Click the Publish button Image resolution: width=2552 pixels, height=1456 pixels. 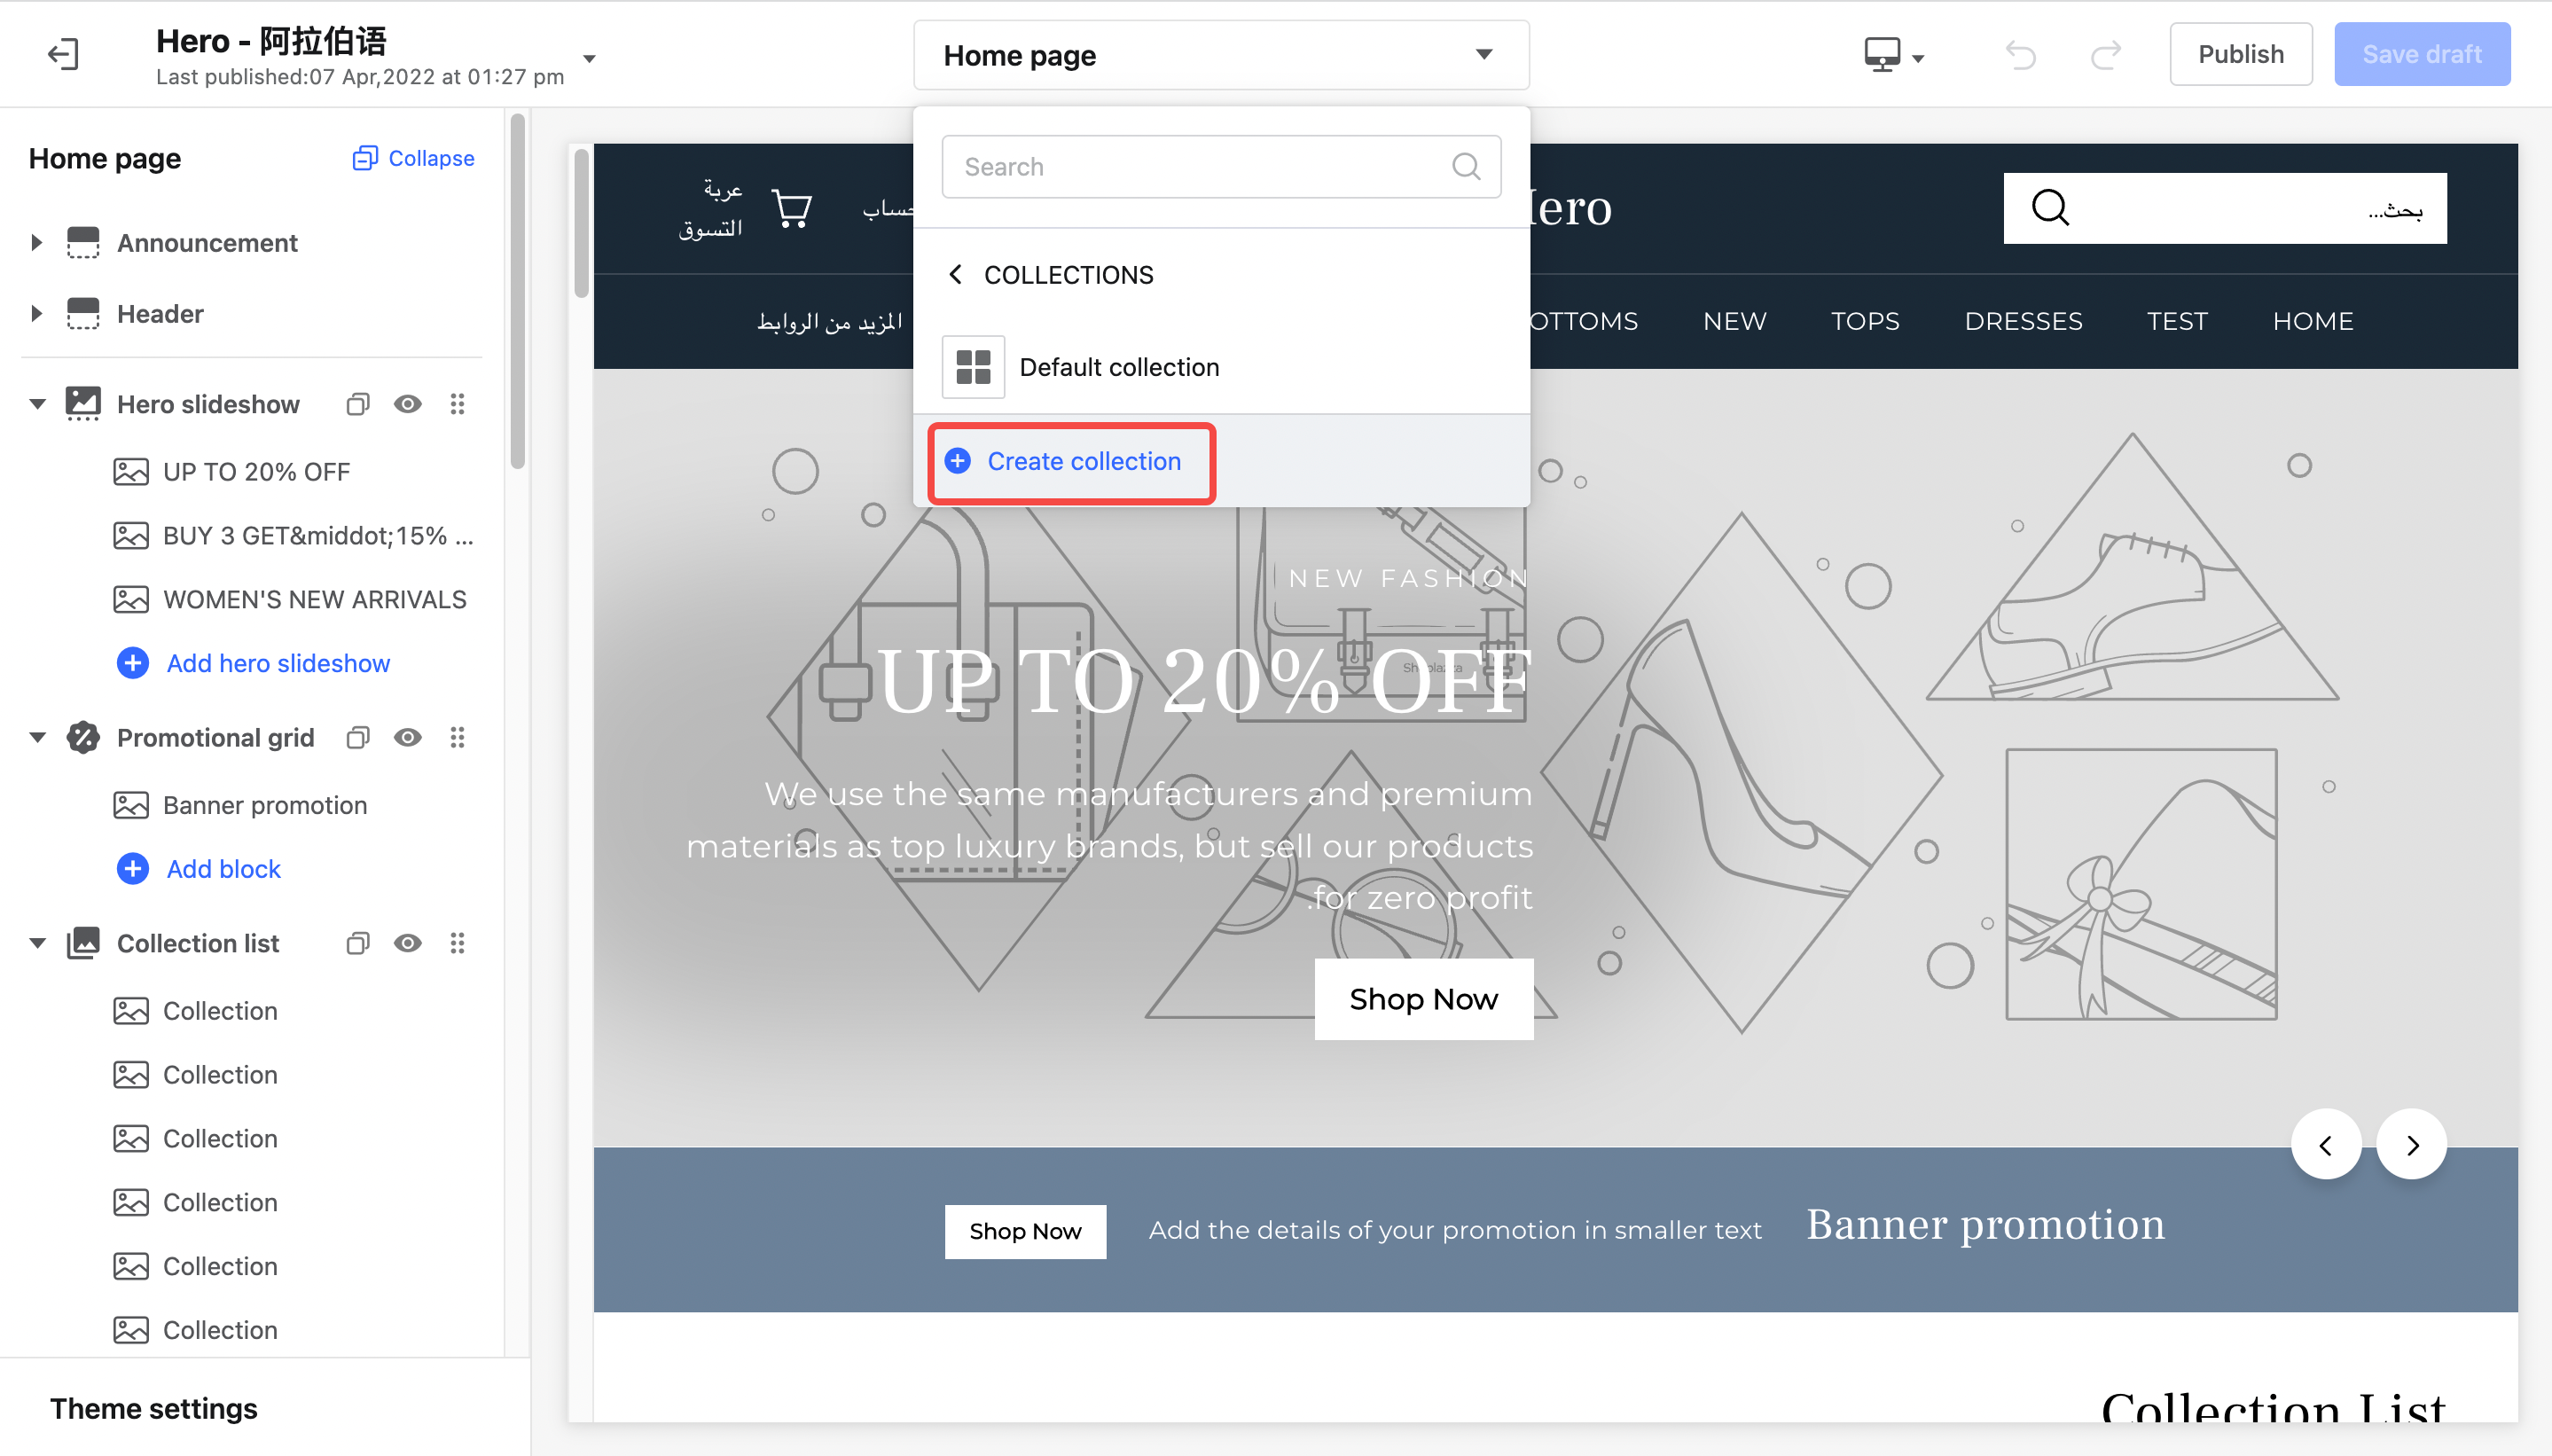point(2240,54)
